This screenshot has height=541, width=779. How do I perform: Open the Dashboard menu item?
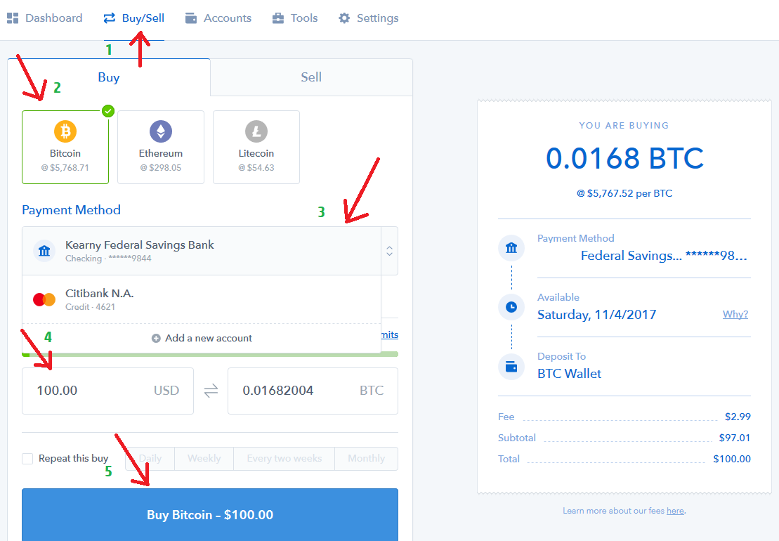45,18
